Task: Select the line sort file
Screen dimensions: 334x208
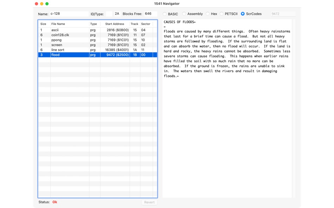Action: 97,50
